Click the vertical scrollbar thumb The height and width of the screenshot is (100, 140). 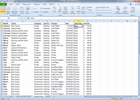pos(139,38)
